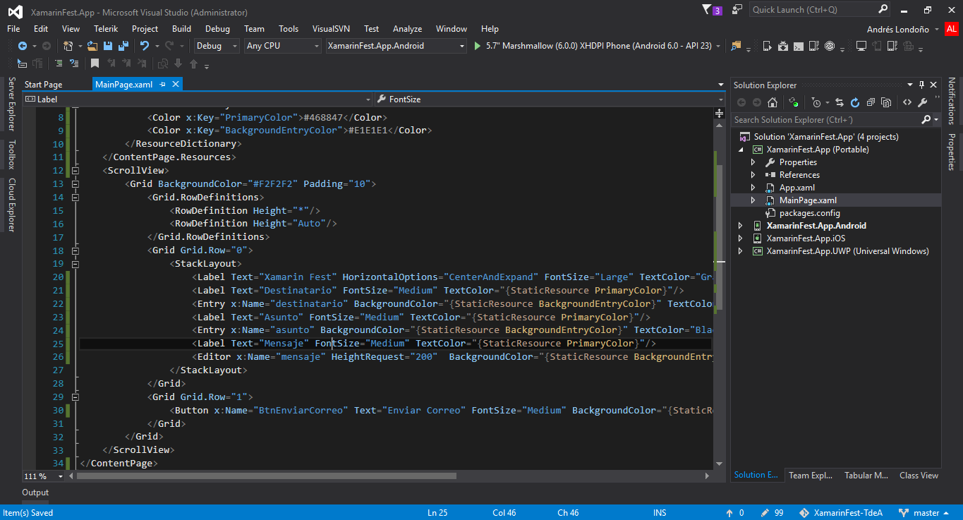
Task: Select App.xaml in Solution Explorer
Action: tap(797, 188)
